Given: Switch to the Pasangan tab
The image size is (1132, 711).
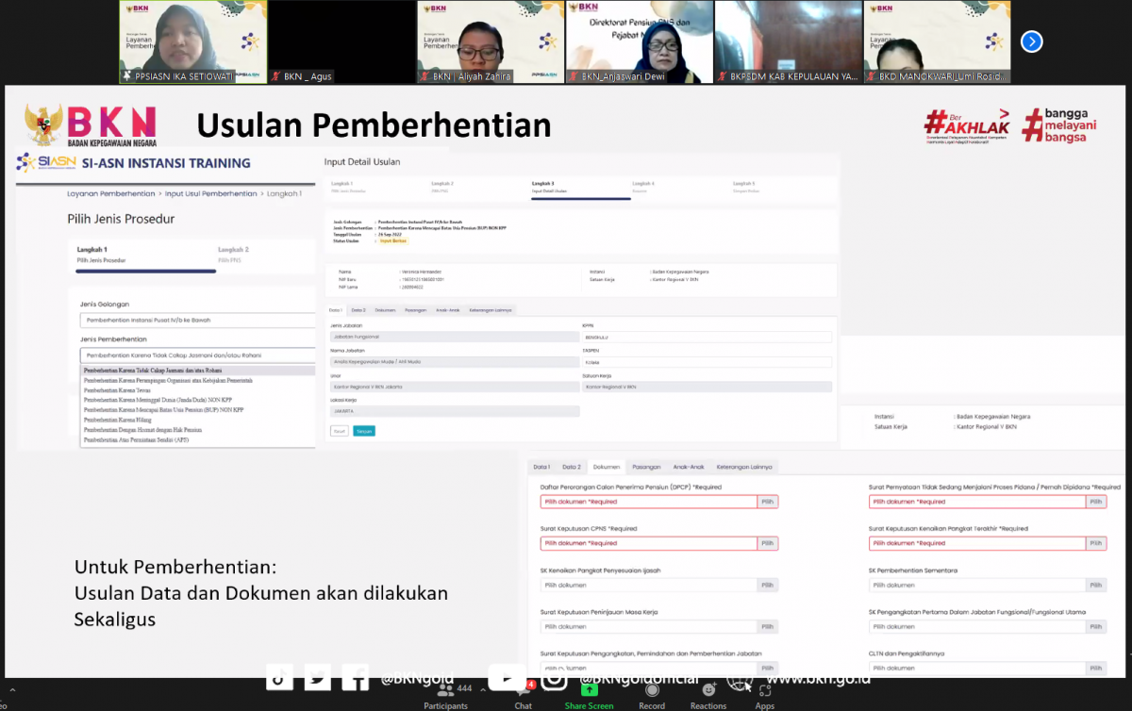Looking at the screenshot, I should tap(645, 467).
